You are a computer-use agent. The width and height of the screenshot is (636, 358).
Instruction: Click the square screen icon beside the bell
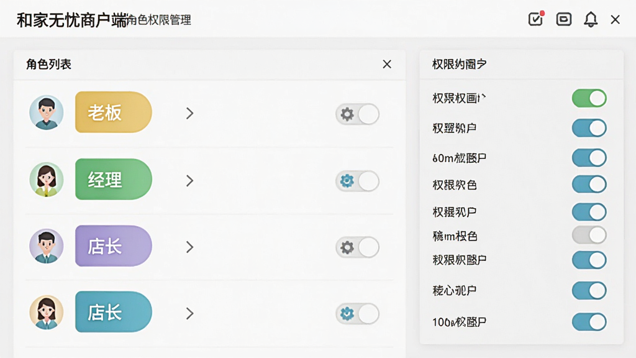(564, 19)
